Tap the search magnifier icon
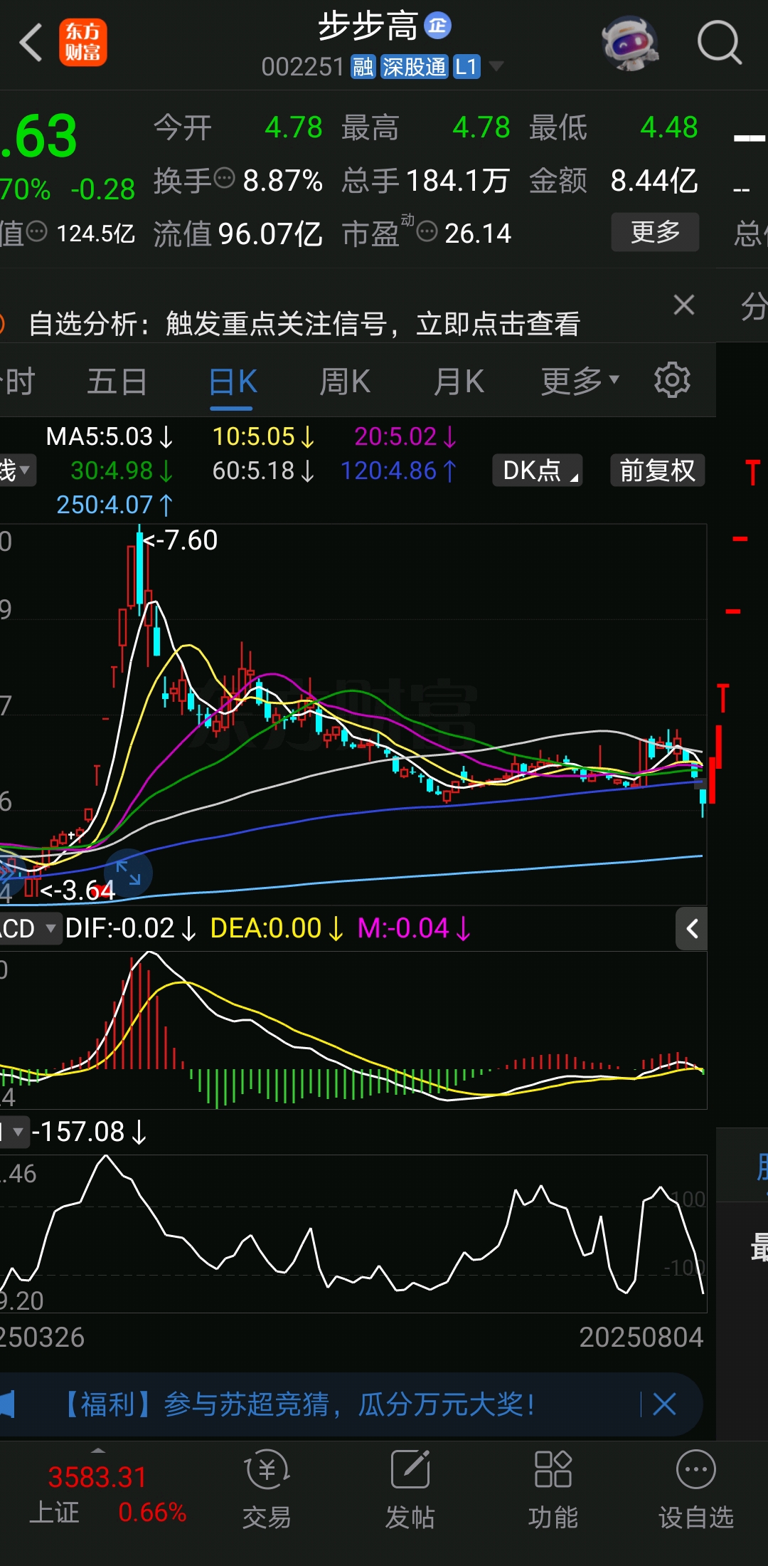768x1566 pixels. (719, 43)
